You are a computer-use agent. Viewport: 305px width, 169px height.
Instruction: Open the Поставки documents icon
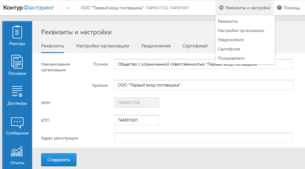[17, 62]
